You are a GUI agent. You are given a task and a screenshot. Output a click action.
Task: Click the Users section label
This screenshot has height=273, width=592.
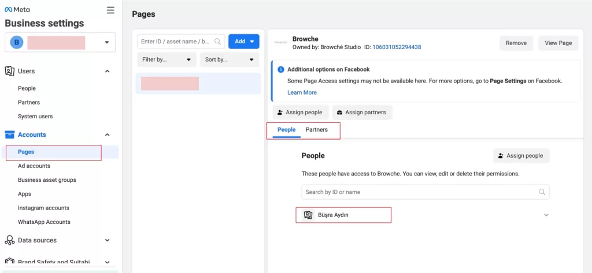26,71
